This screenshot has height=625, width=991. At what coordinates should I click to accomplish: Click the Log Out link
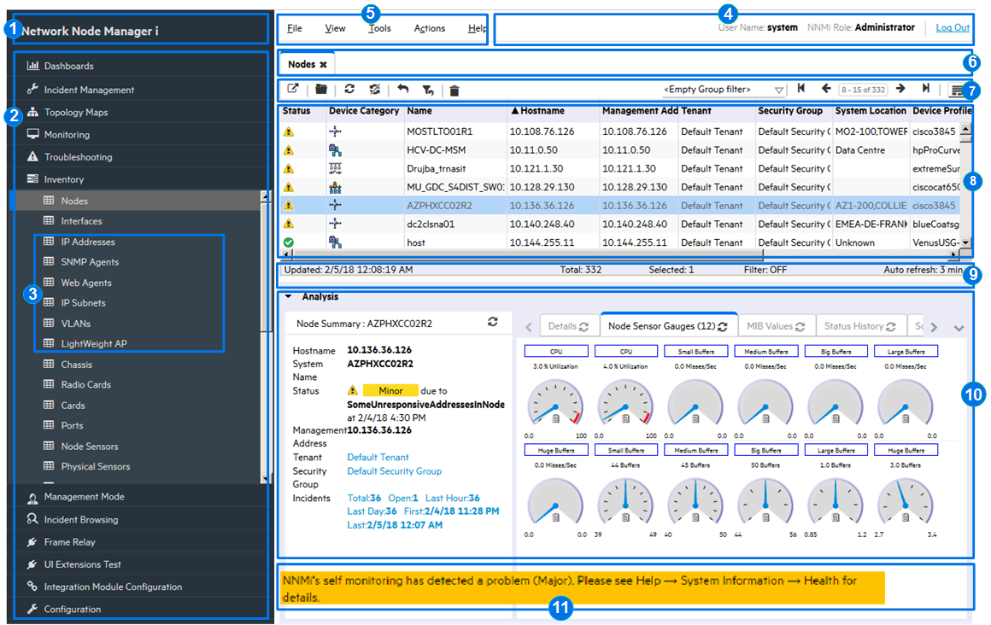(952, 27)
